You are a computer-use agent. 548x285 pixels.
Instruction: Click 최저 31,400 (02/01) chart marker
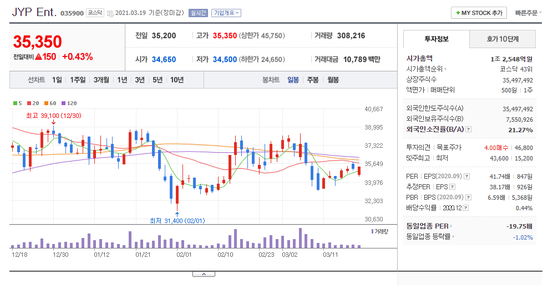point(177,220)
